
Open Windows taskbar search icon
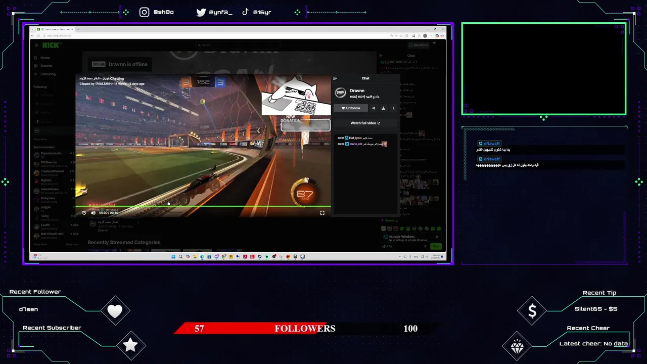[180, 257]
